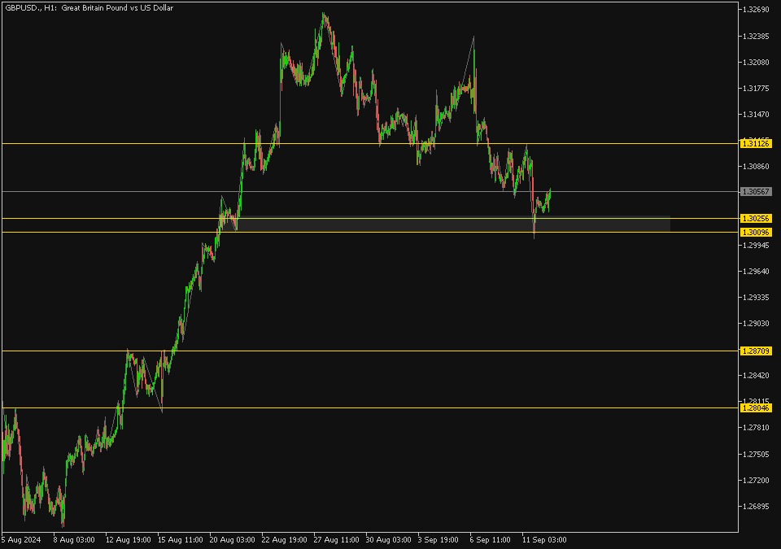The width and height of the screenshot is (781, 549).
Task: Click the 1.31470 price axis label
Action: click(x=756, y=114)
